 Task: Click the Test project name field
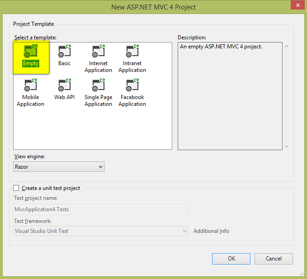tap(101, 209)
